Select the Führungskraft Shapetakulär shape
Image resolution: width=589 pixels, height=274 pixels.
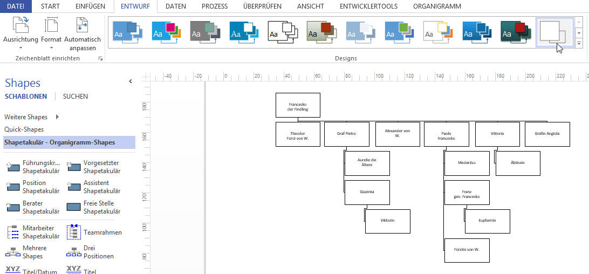tap(13, 167)
